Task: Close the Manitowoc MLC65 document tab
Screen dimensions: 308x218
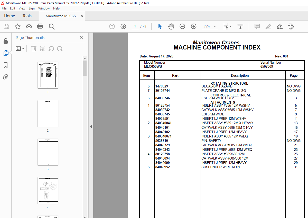Action: tap(82, 16)
